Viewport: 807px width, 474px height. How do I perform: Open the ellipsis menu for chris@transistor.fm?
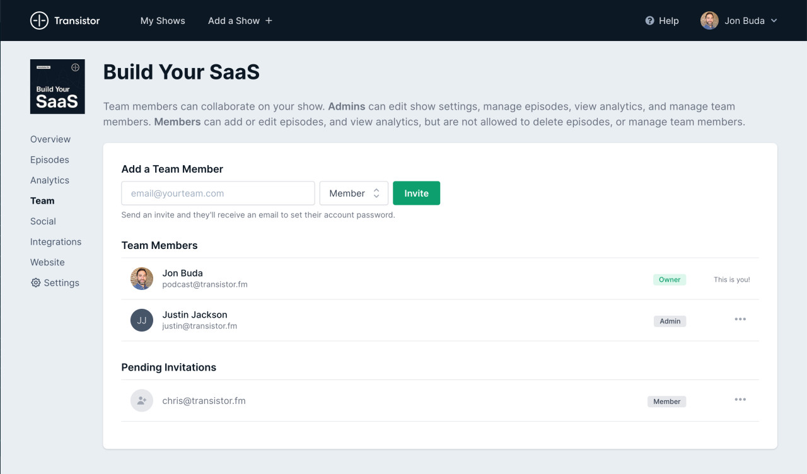pos(740,400)
